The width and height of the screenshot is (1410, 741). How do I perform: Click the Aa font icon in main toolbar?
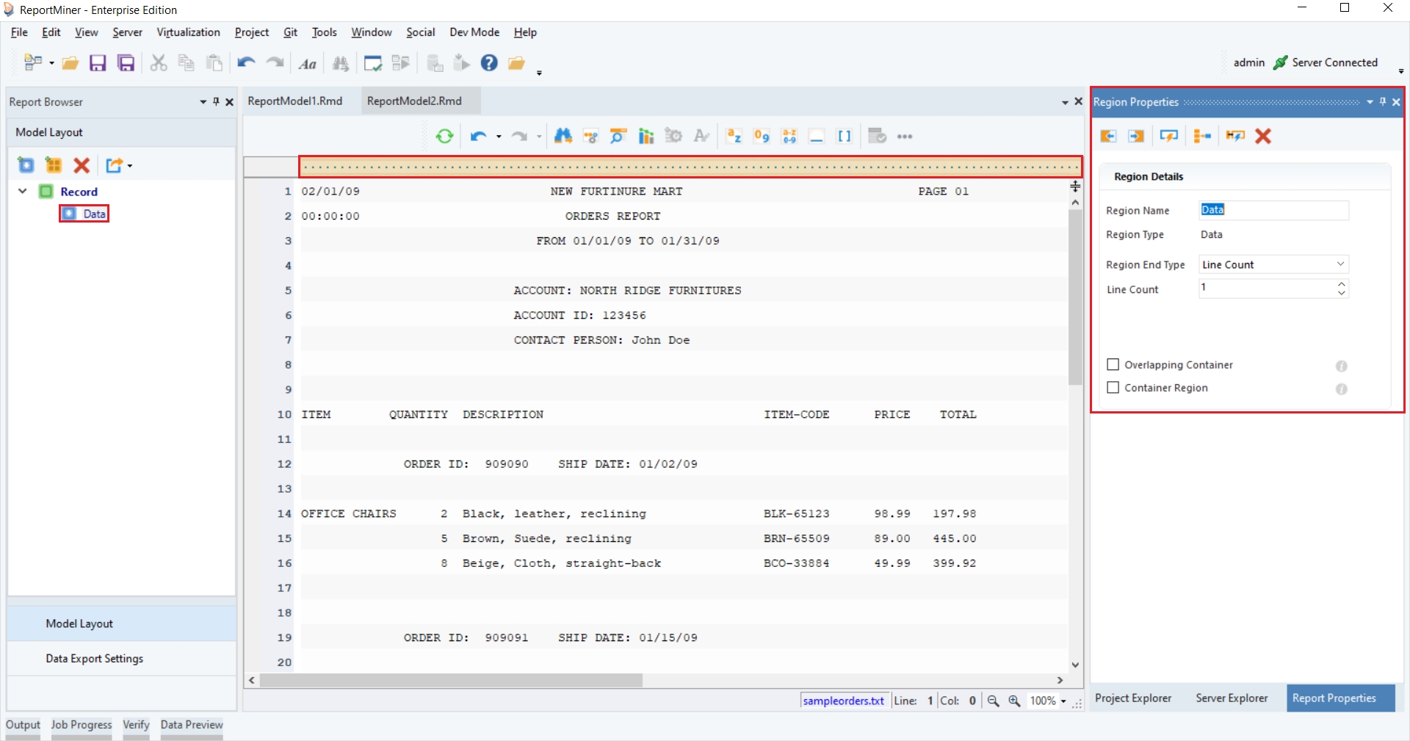pyautogui.click(x=307, y=64)
